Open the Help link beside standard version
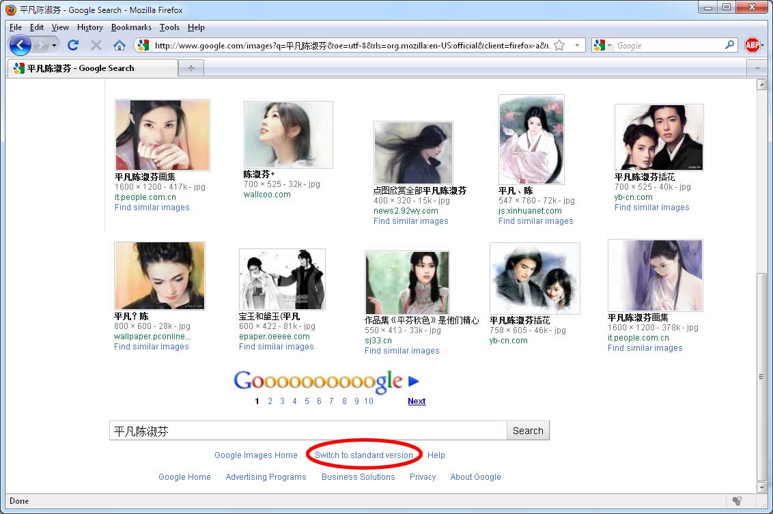 [436, 455]
